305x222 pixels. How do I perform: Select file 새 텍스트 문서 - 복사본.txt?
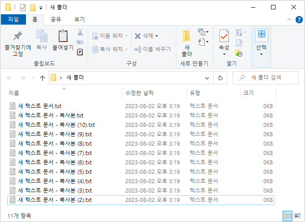tap(141, 116)
